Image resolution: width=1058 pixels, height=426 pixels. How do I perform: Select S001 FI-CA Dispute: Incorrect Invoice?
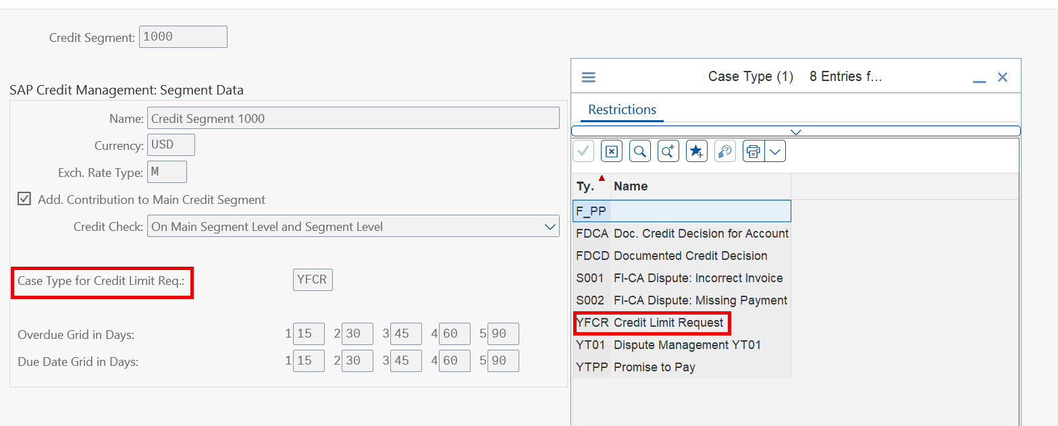(682, 278)
